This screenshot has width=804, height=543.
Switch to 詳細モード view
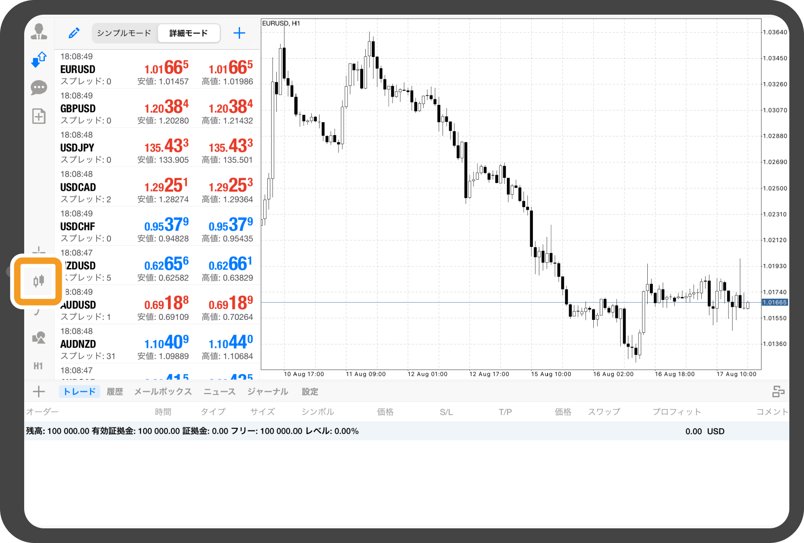pos(189,33)
